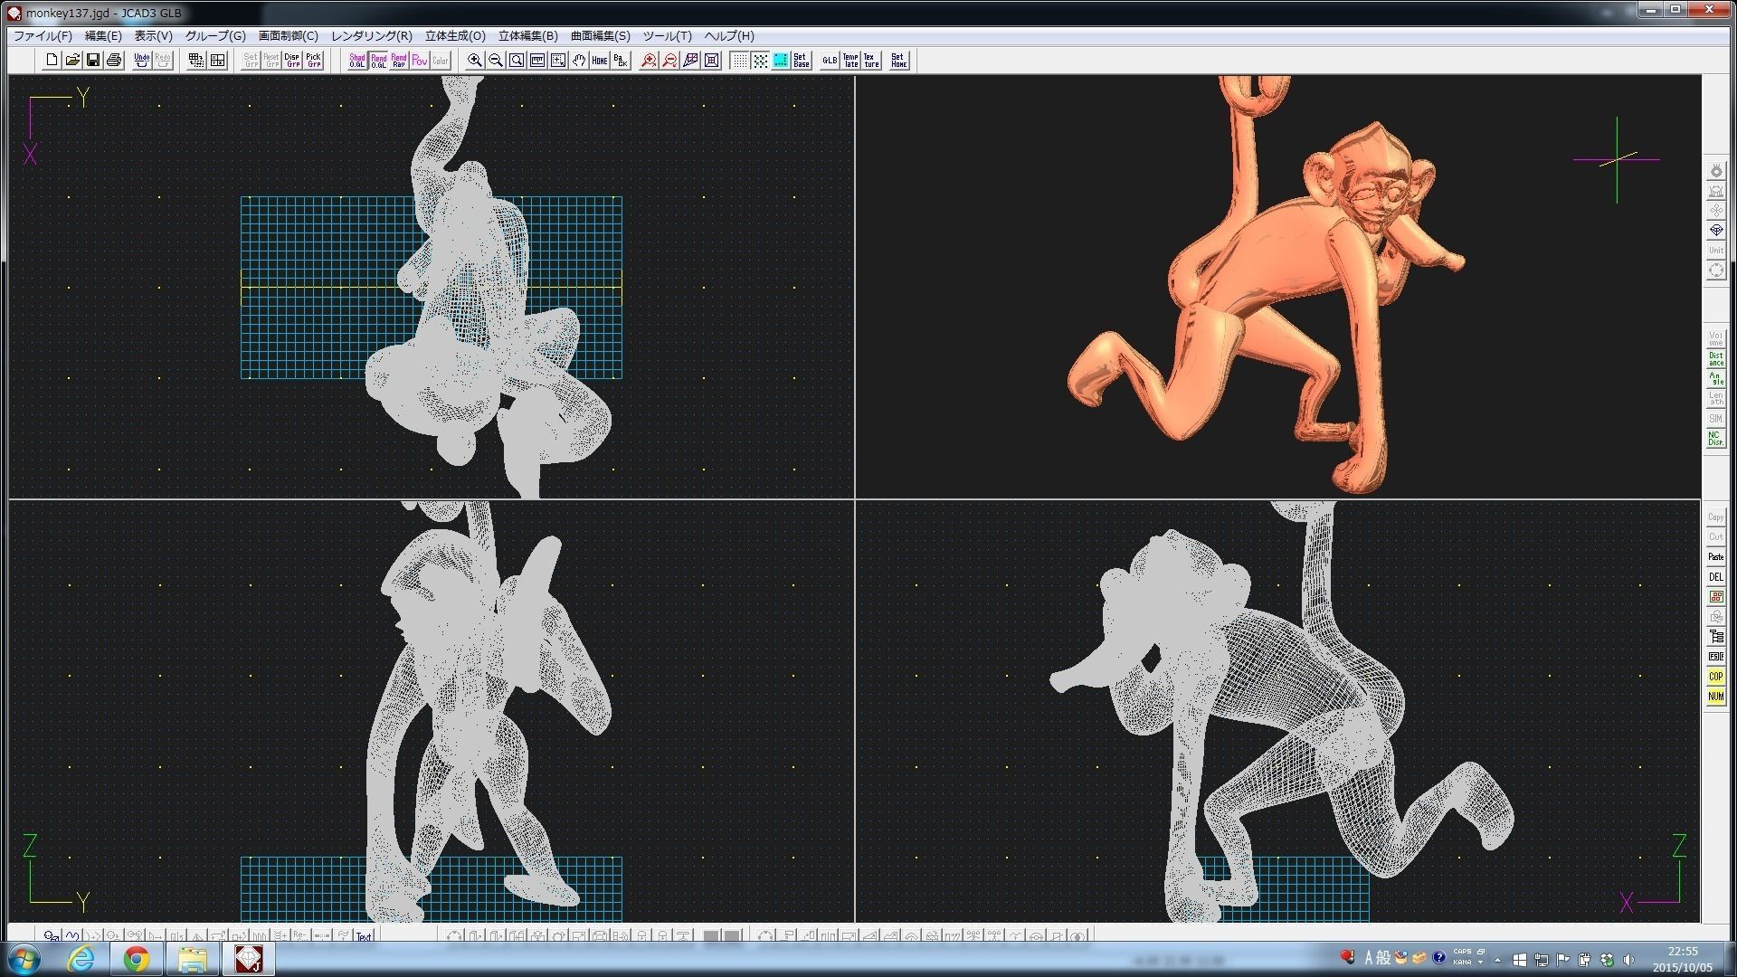Click the Disp Grp toolbar button
Viewport: 1737px width, 977px height.
pyautogui.click(x=292, y=61)
